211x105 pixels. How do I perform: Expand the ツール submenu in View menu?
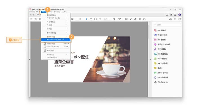56,29
